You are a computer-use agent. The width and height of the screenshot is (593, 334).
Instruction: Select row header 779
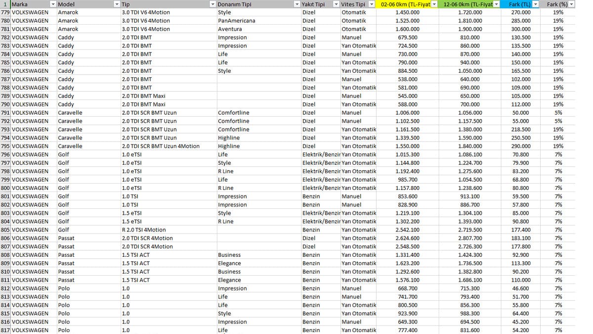[5, 12]
